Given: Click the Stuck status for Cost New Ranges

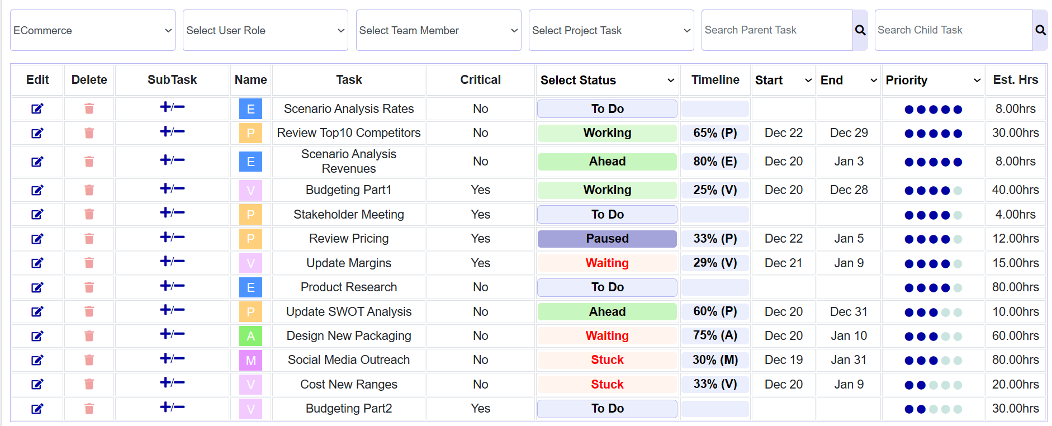Looking at the screenshot, I should tap(607, 385).
